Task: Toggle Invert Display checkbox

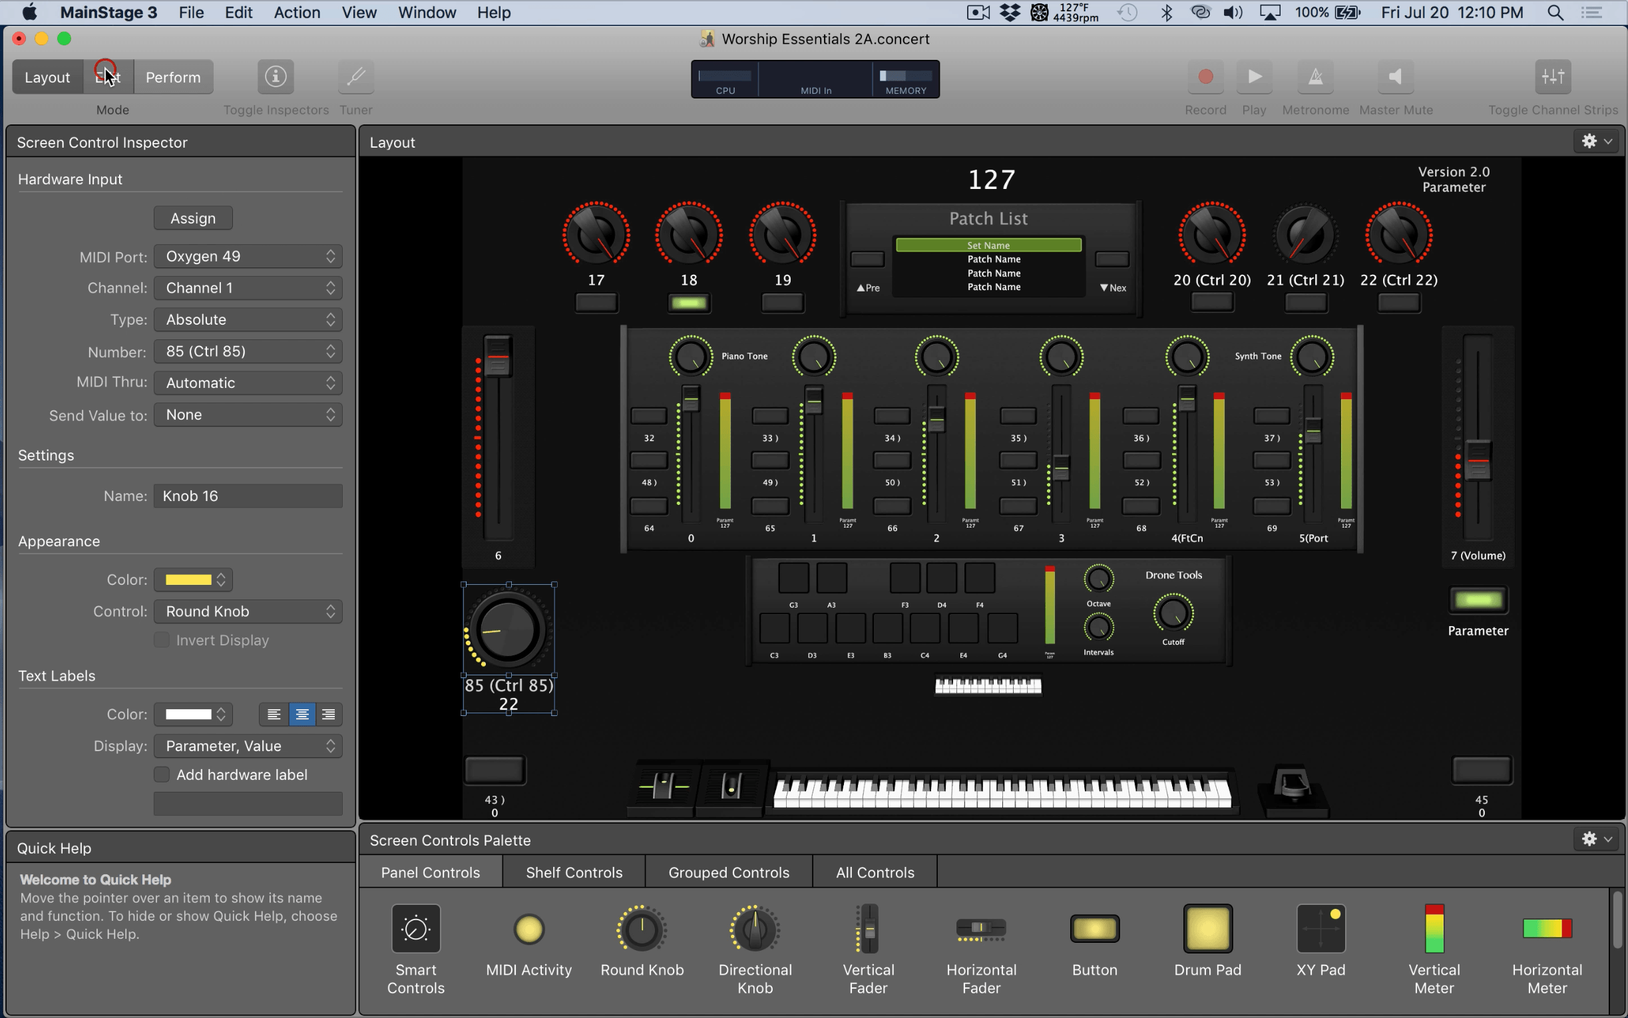Action: pos(162,639)
